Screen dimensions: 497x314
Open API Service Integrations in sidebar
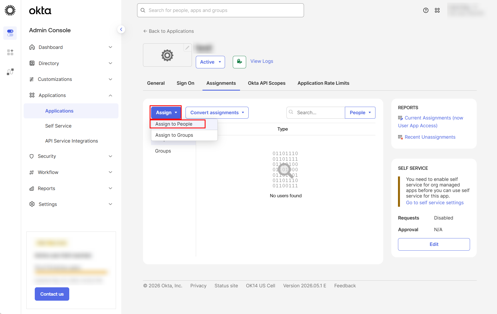click(71, 141)
